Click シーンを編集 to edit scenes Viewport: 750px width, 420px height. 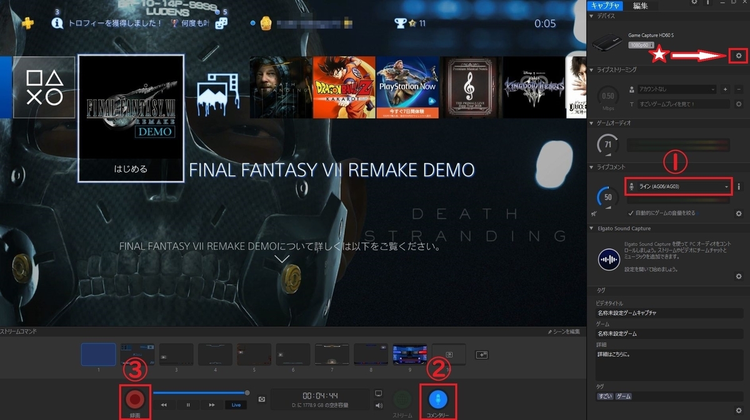pyautogui.click(x=564, y=331)
